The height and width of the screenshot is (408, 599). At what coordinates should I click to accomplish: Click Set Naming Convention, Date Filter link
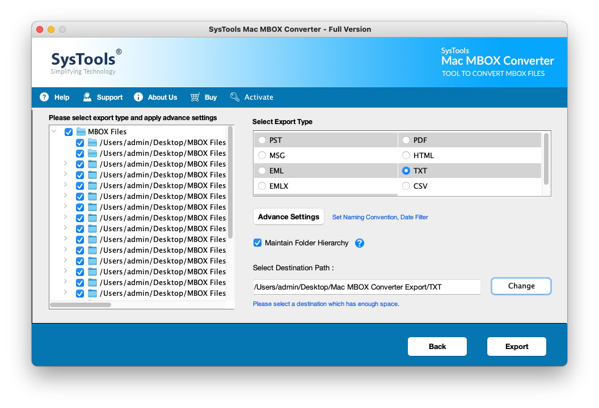[380, 217]
